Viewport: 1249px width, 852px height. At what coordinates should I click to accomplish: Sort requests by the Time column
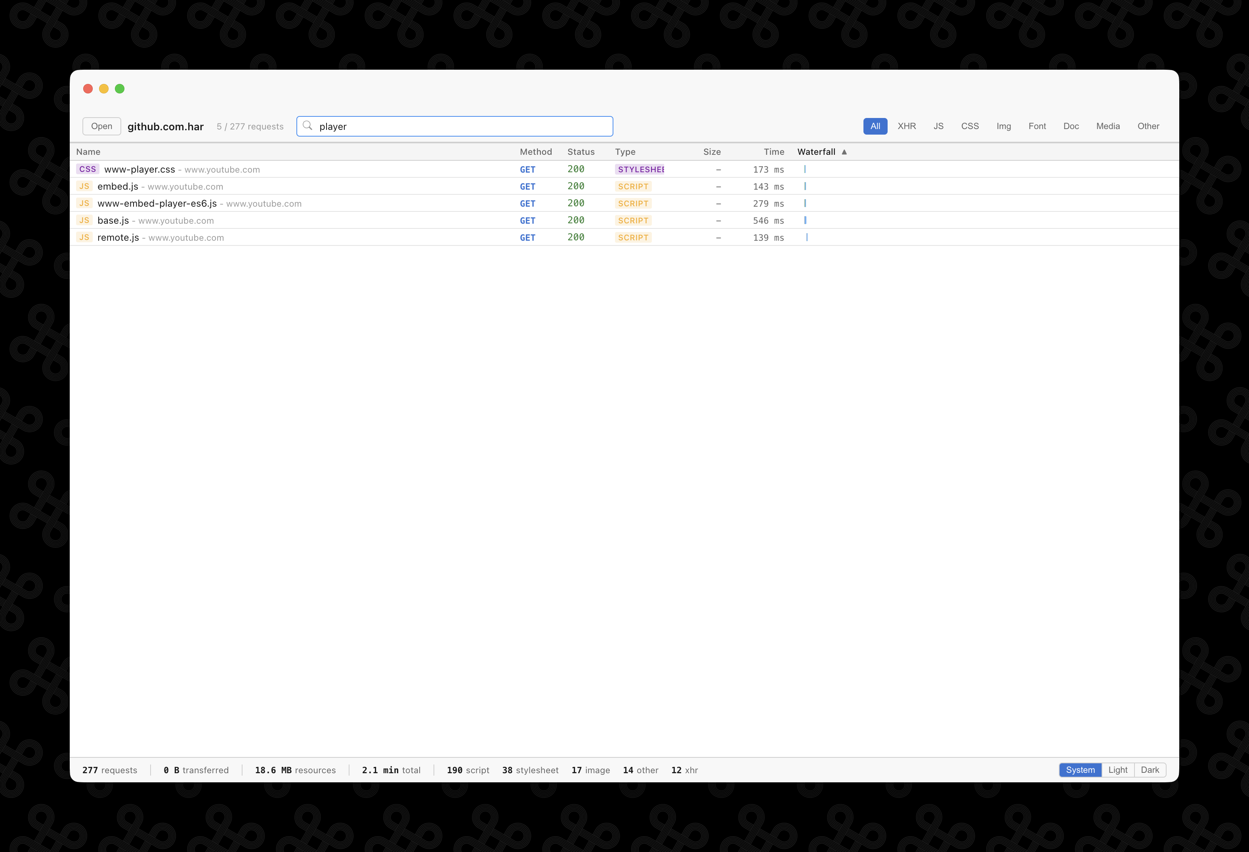point(774,152)
